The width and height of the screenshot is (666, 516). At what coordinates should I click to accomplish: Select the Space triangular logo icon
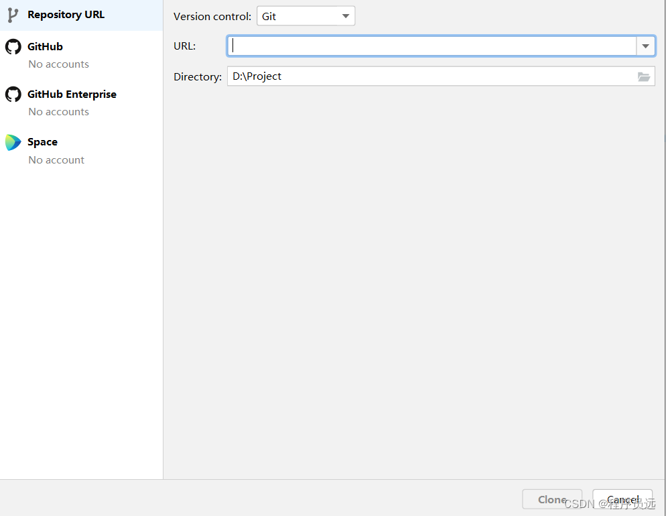click(x=13, y=142)
